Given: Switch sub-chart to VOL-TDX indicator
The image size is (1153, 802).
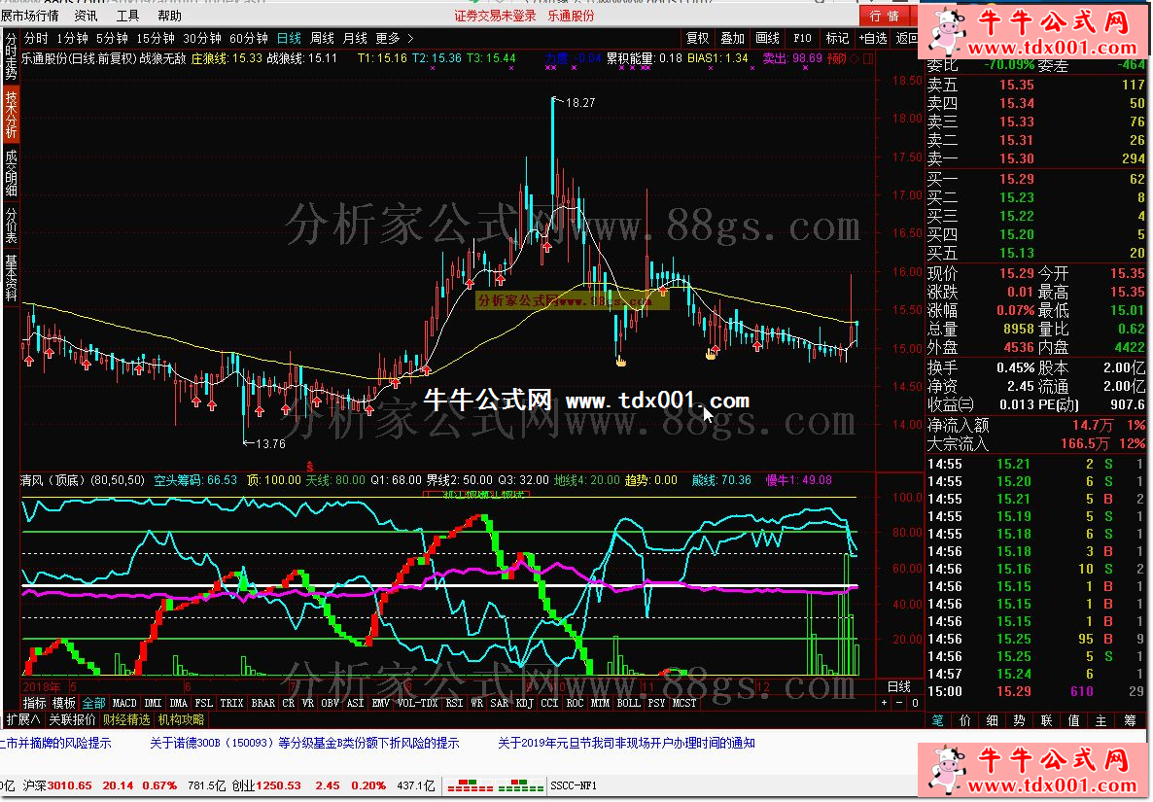Looking at the screenshot, I should [417, 703].
